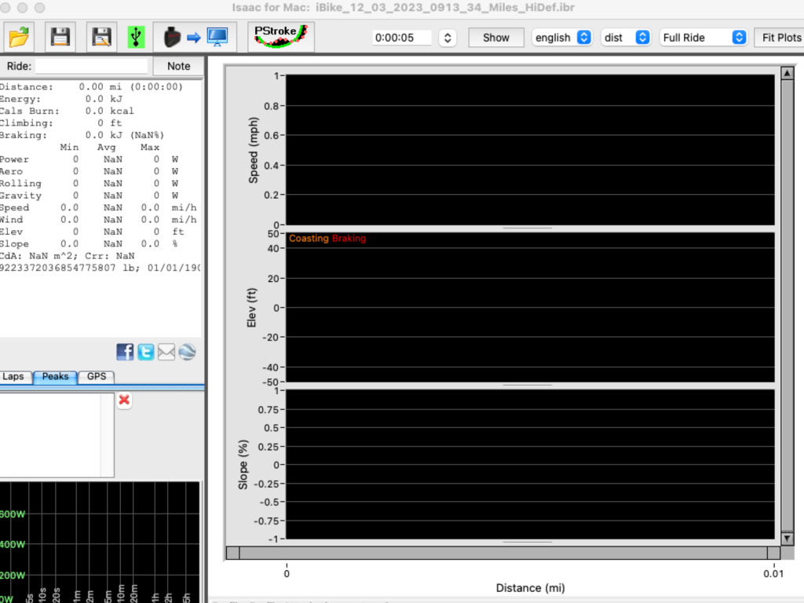Image resolution: width=804 pixels, height=603 pixels.
Task: Save the ride with the save icon
Action: [59, 36]
